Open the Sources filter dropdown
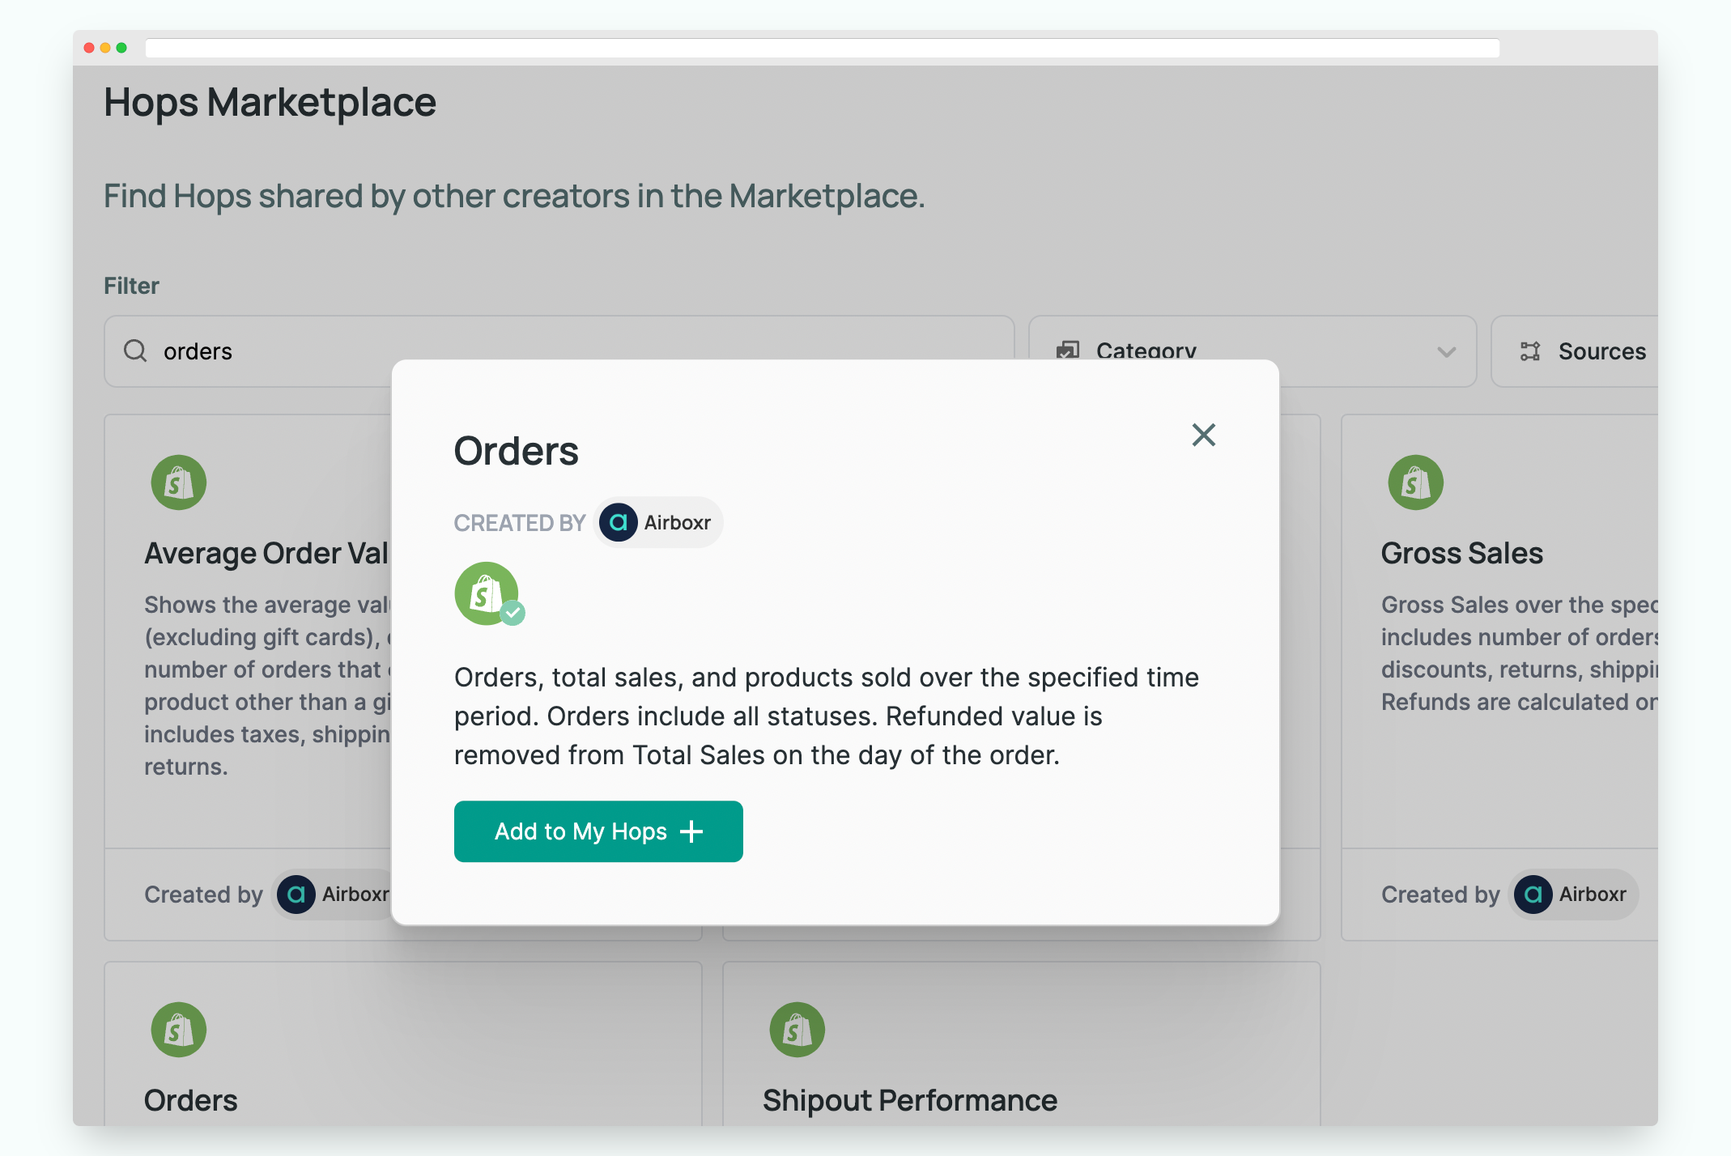 1575,351
